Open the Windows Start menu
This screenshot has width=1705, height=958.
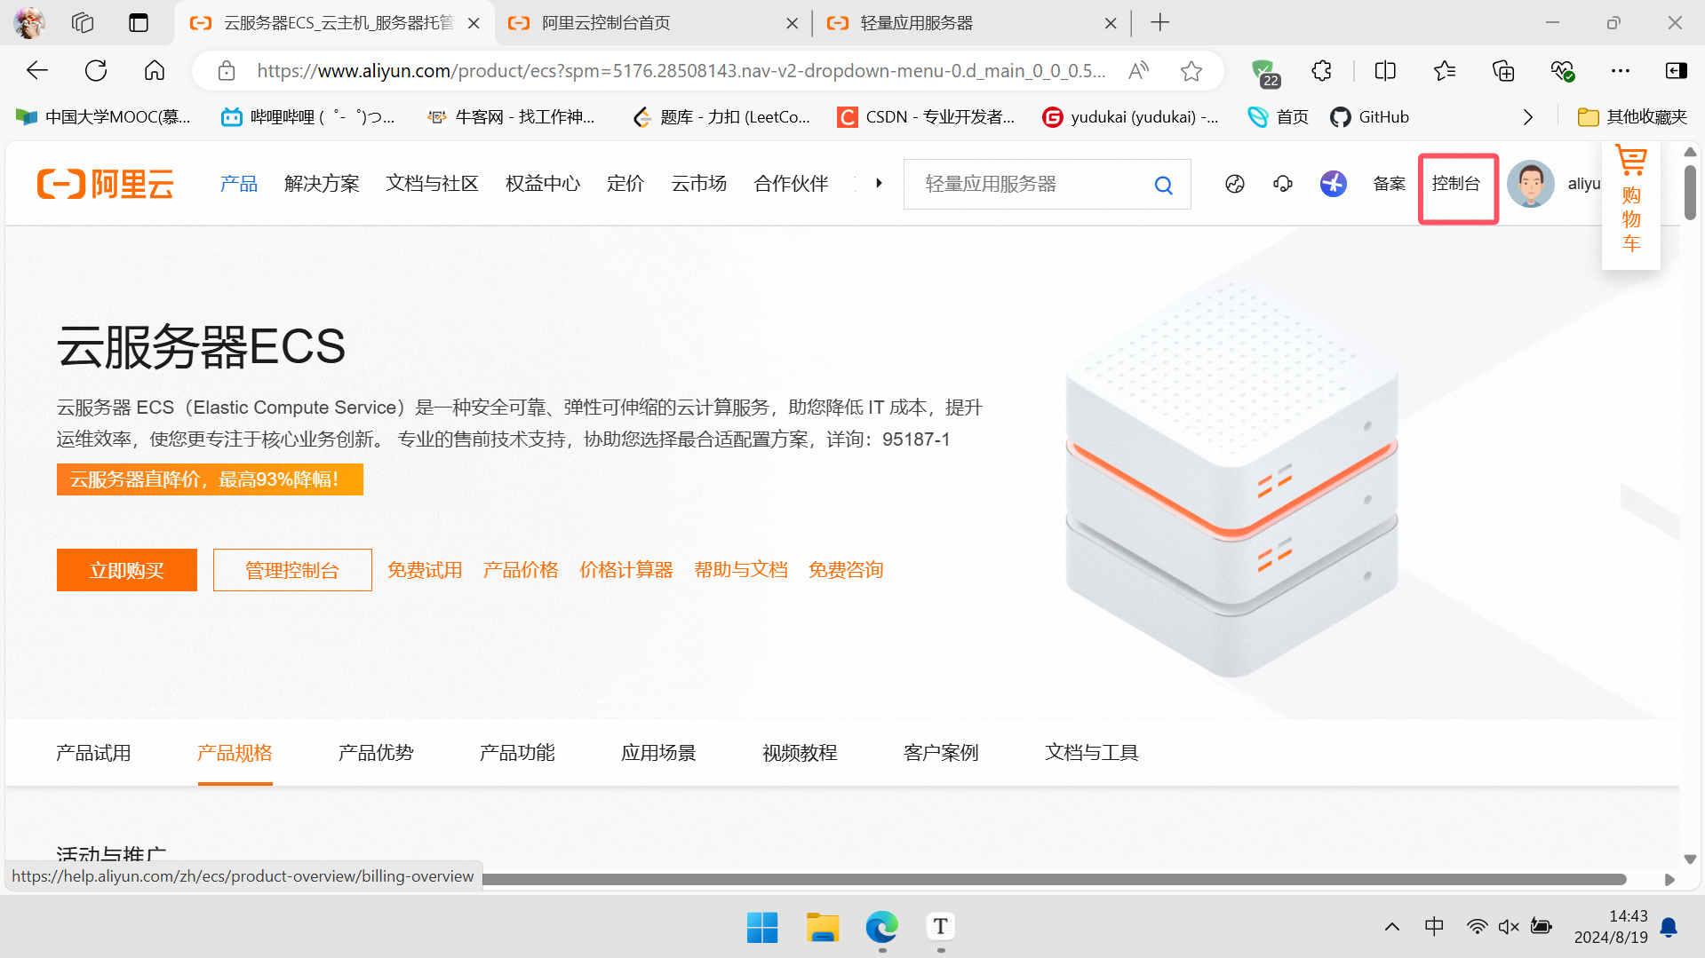[x=762, y=927]
